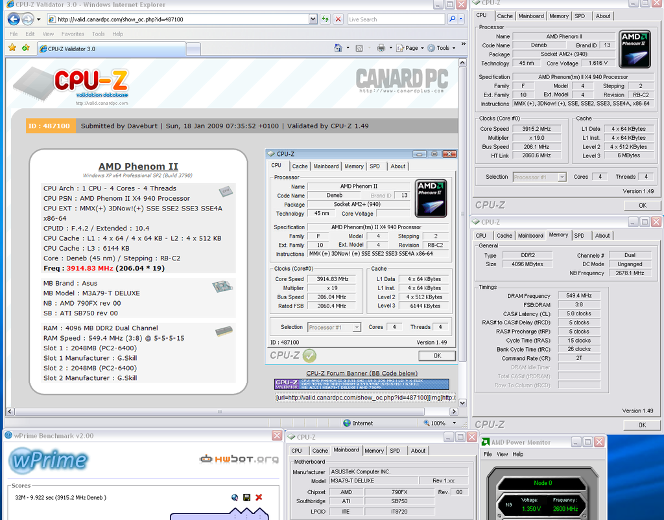Screen dimensions: 664x520
Task: Open the 100% zoom level dropdown
Action: pos(455,423)
